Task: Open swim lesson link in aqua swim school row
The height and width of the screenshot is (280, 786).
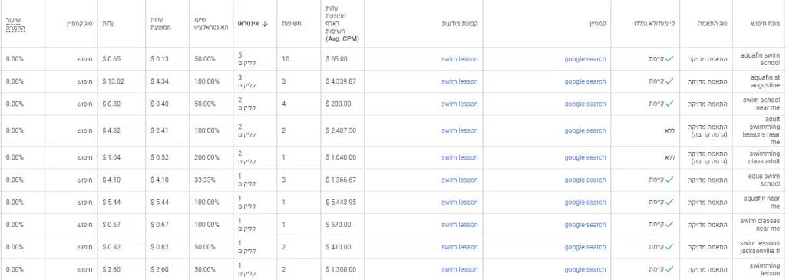Action: (460, 180)
